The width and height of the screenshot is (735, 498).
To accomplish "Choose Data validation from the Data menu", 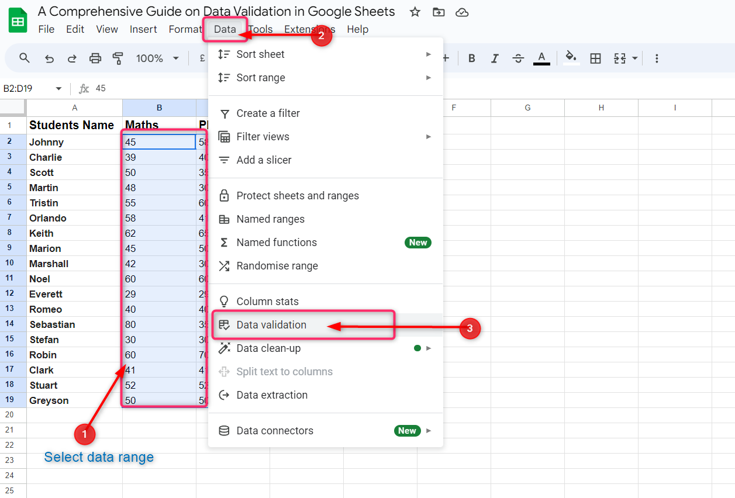I will coord(271,325).
